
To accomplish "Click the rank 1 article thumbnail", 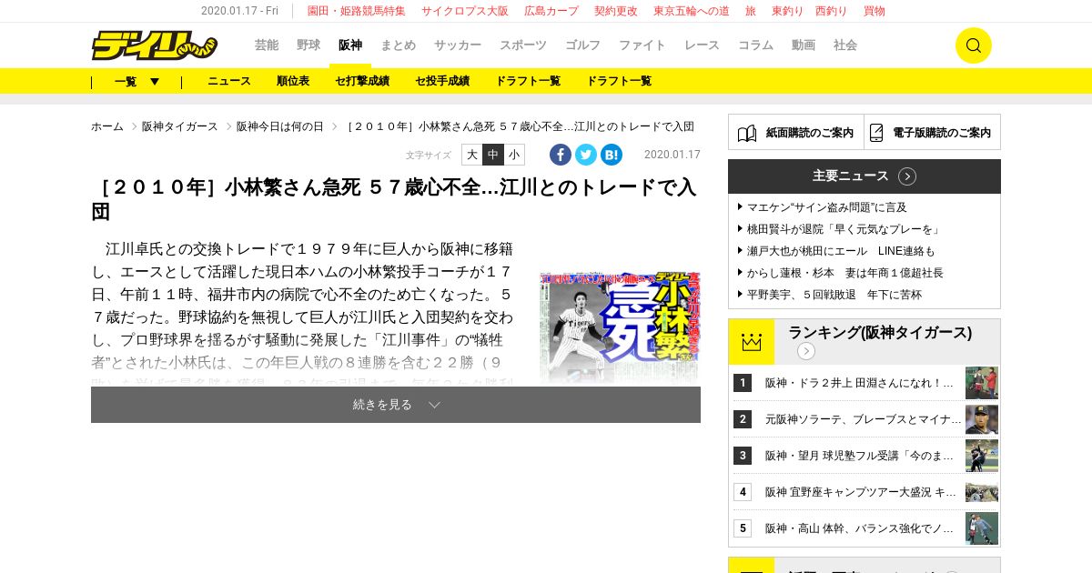I will pyautogui.click(x=982, y=383).
